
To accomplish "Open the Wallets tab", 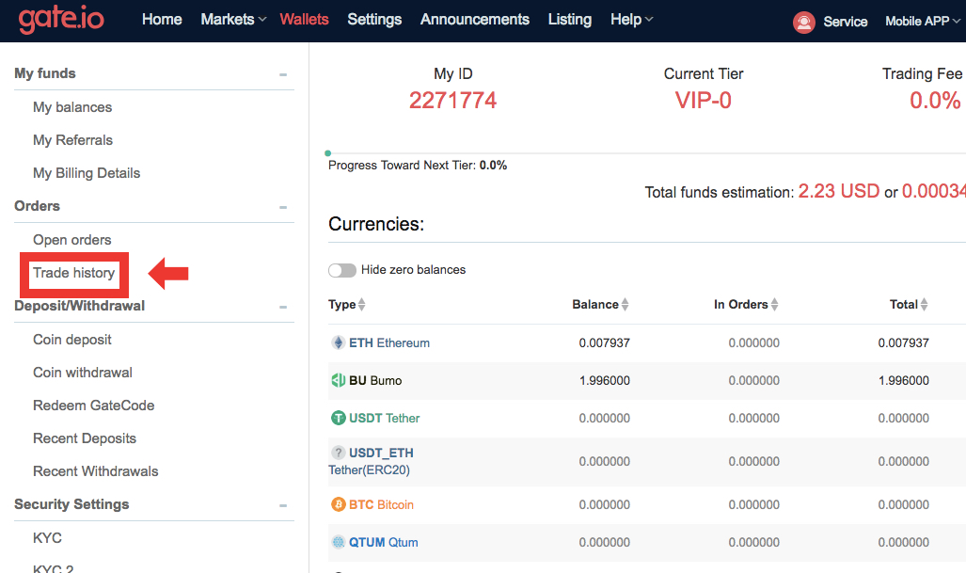I will click(305, 20).
